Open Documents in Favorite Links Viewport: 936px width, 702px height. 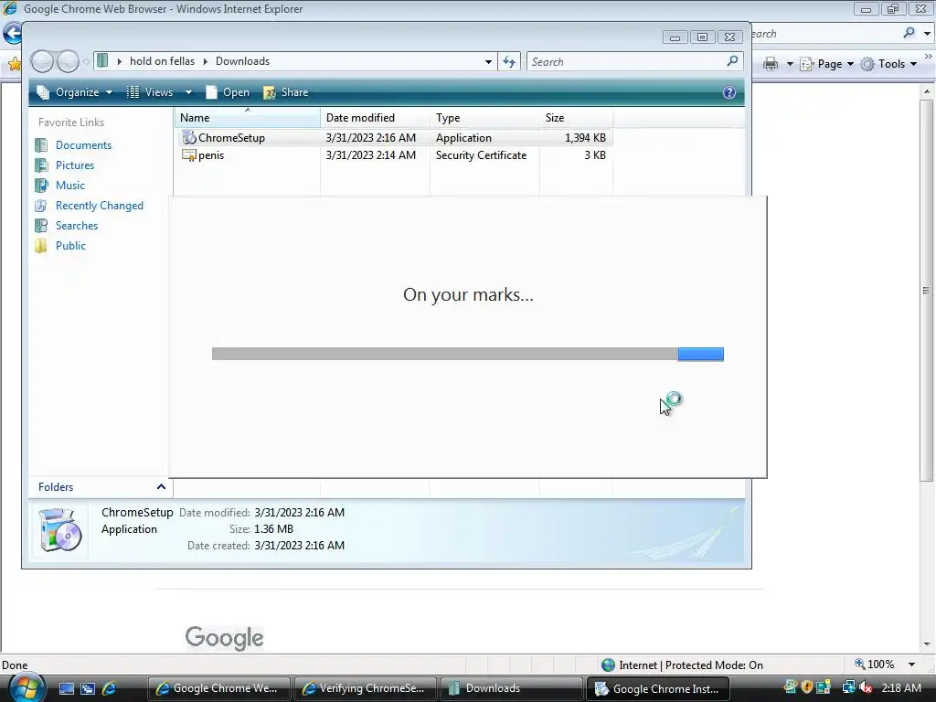click(x=83, y=145)
